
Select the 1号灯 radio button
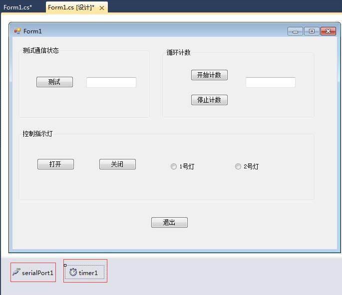tap(182, 166)
